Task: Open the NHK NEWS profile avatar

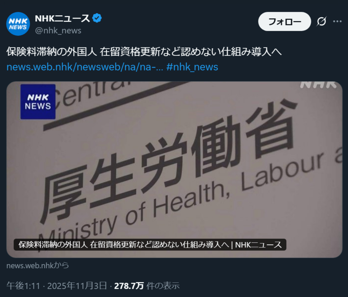Action: coord(18,24)
